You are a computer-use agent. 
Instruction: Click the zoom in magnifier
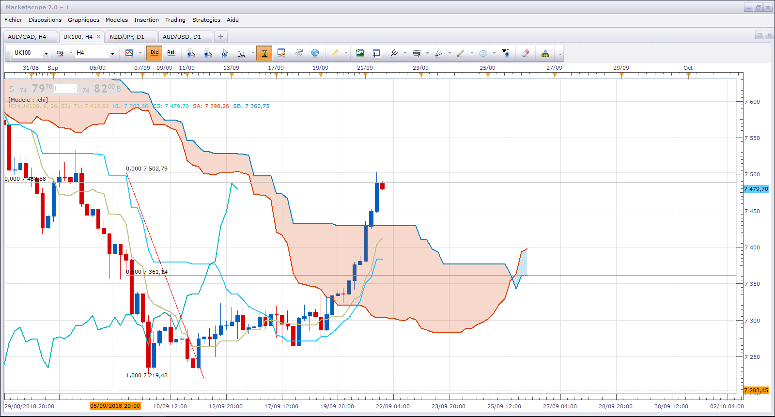point(191,53)
